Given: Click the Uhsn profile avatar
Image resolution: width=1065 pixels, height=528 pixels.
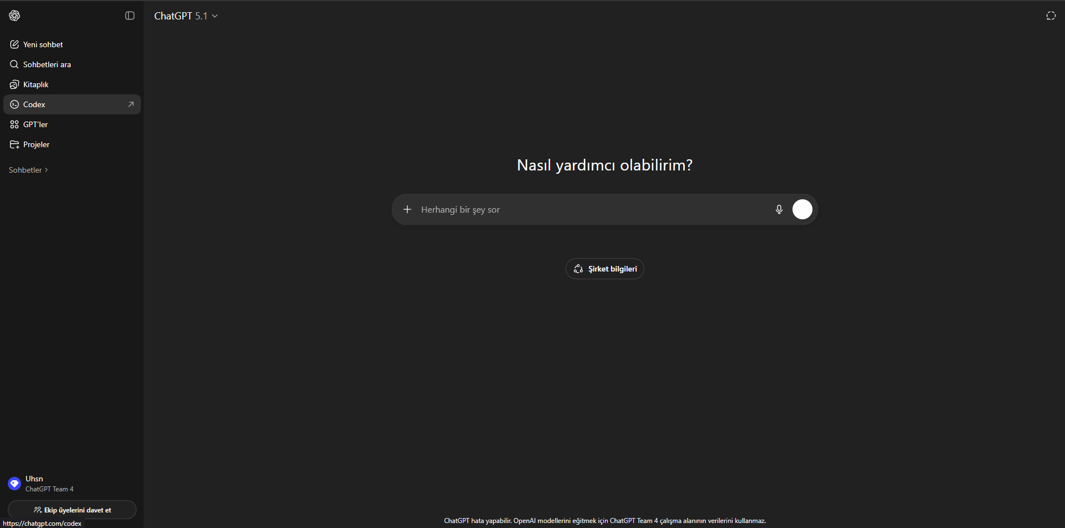Looking at the screenshot, I should click(14, 484).
